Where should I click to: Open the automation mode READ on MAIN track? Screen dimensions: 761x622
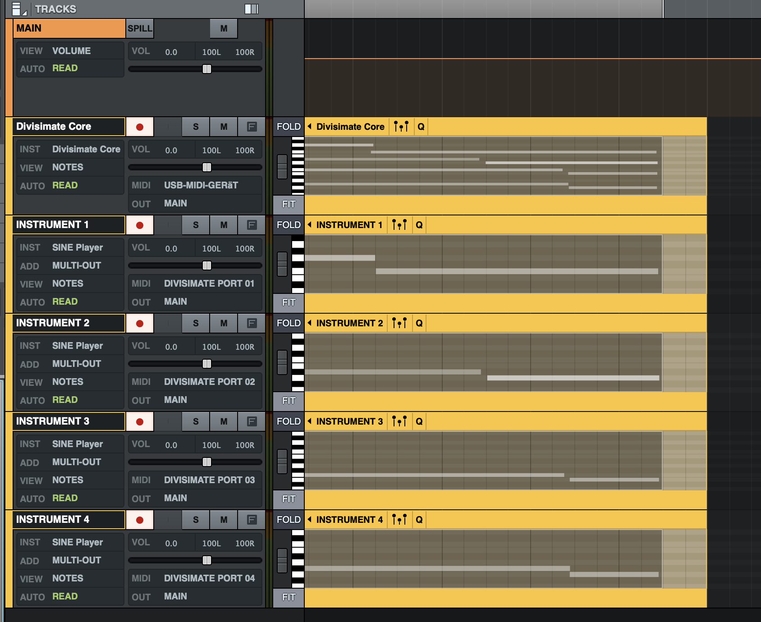click(65, 69)
